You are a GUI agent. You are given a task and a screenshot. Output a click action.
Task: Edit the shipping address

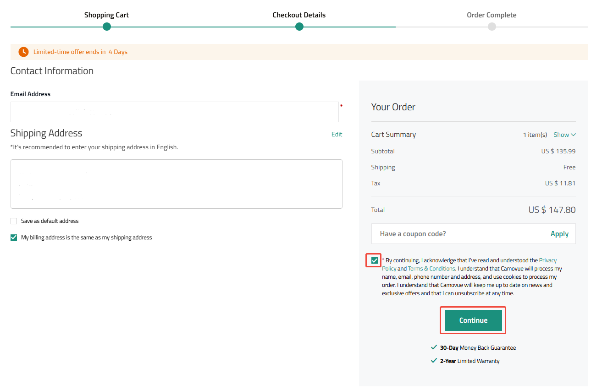coord(337,135)
